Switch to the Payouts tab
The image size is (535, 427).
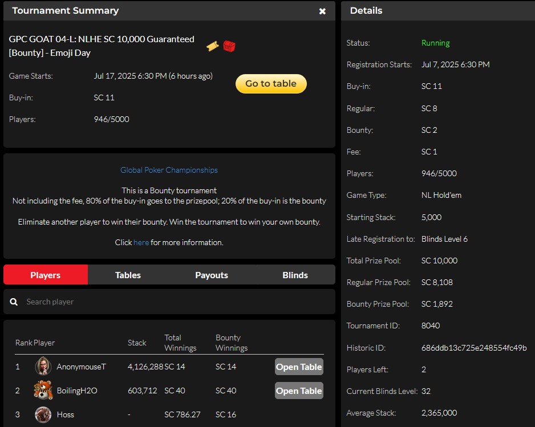[x=211, y=275]
